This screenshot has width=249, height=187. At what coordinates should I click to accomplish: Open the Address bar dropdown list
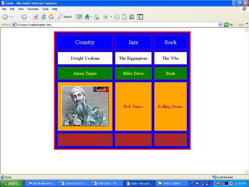(220, 25)
